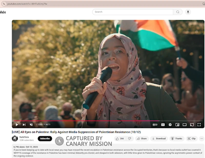Turn on closed captions
Viewport: 205px width, 158px height.
(163, 125)
